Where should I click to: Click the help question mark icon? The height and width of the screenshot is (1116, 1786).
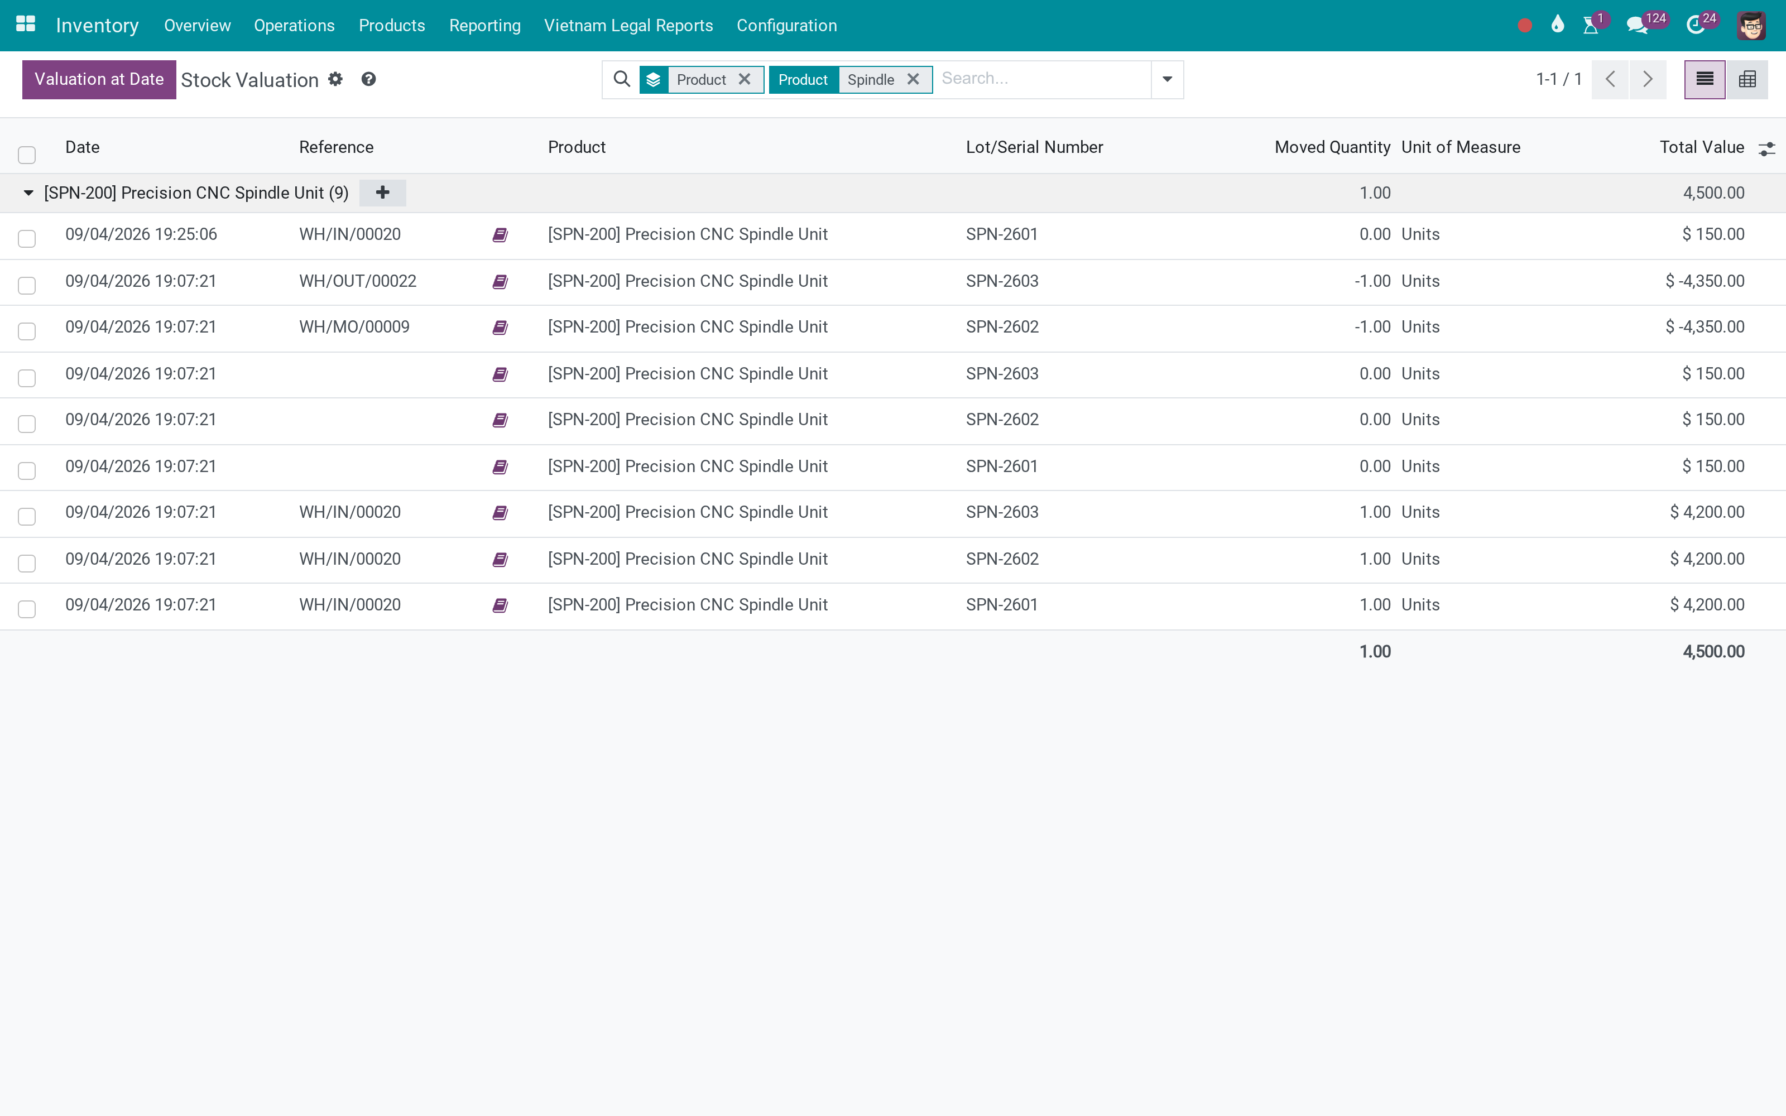(x=368, y=79)
